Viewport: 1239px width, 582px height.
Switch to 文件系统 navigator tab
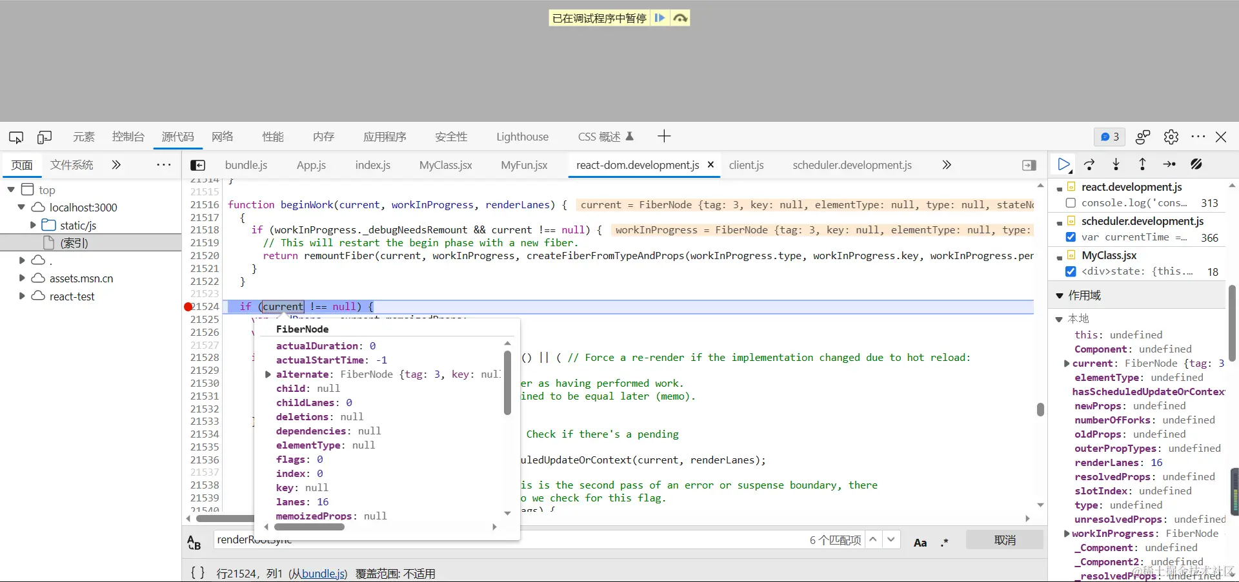point(72,165)
